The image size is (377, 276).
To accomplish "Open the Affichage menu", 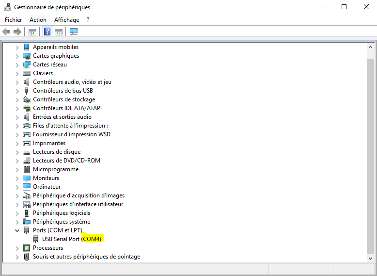I will (x=66, y=20).
